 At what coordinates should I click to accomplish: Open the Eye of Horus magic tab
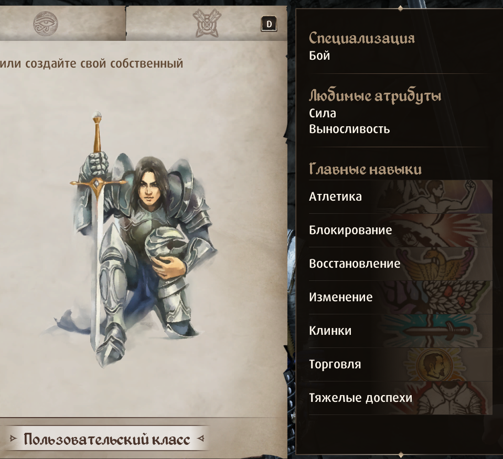46,24
